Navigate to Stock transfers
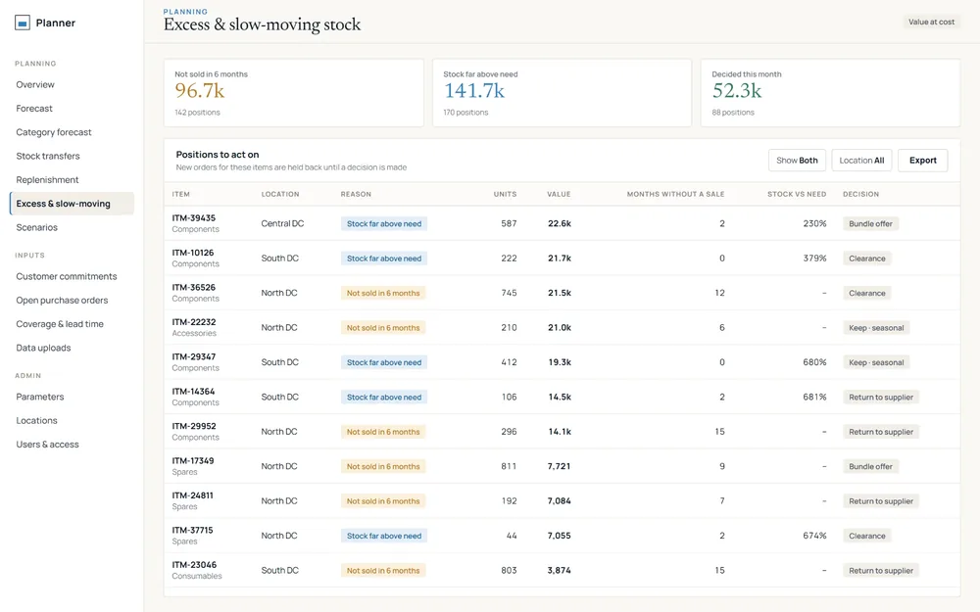 48,156
